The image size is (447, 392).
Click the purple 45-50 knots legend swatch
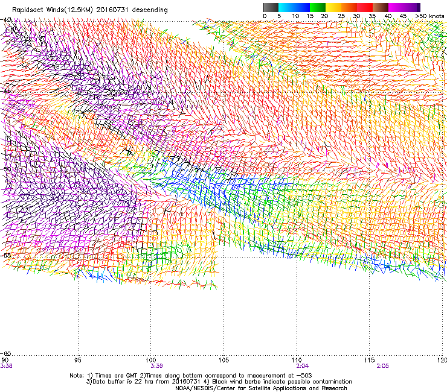412,7
